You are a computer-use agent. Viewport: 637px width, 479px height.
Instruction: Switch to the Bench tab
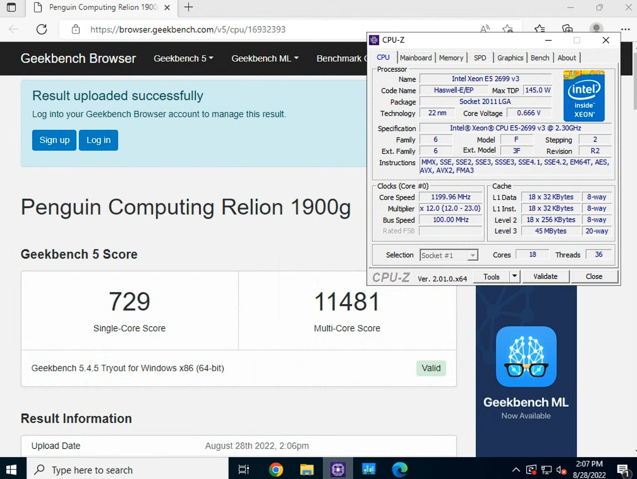click(x=540, y=58)
